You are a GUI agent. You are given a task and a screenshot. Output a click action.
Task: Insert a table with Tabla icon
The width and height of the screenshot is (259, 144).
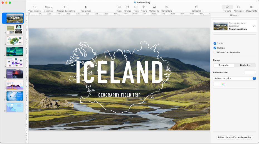coord(119,7)
